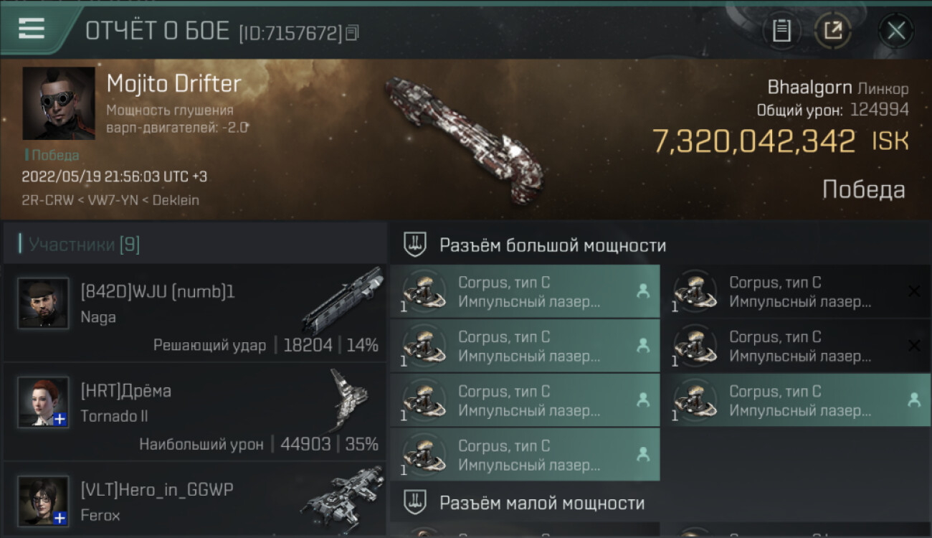
Task: Open the clipboard report icon
Action: point(781,31)
